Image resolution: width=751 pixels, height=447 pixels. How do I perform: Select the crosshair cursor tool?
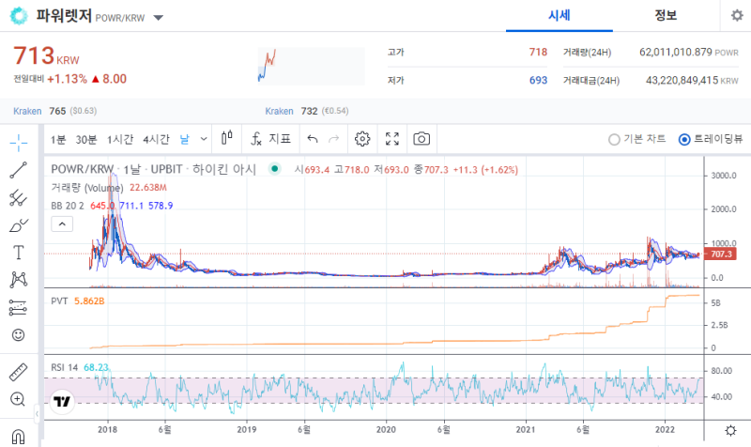(x=18, y=143)
